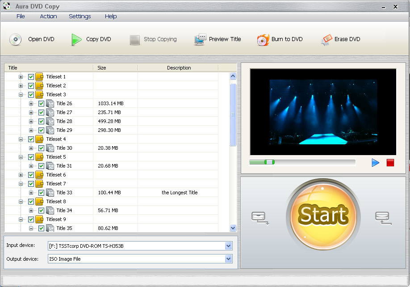410x287 pixels.
Task: Open the Output device dropdown
Action: (x=229, y=259)
